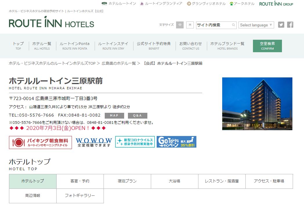Open お問い合わせ CONTACT US menu

pyautogui.click(x=191, y=46)
